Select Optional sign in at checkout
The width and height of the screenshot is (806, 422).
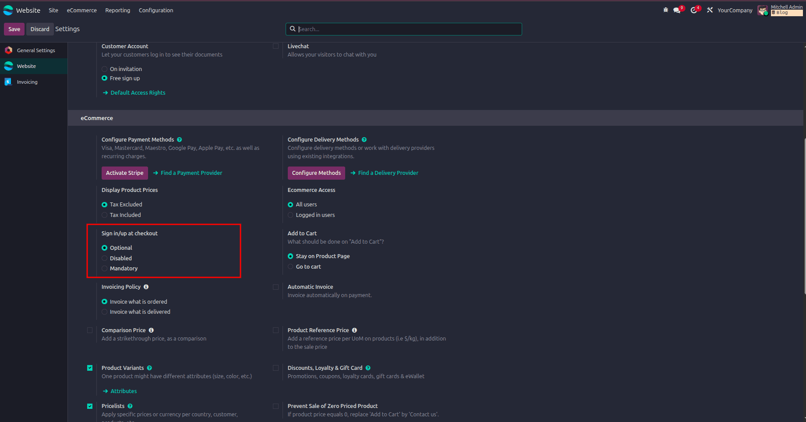tap(104, 248)
